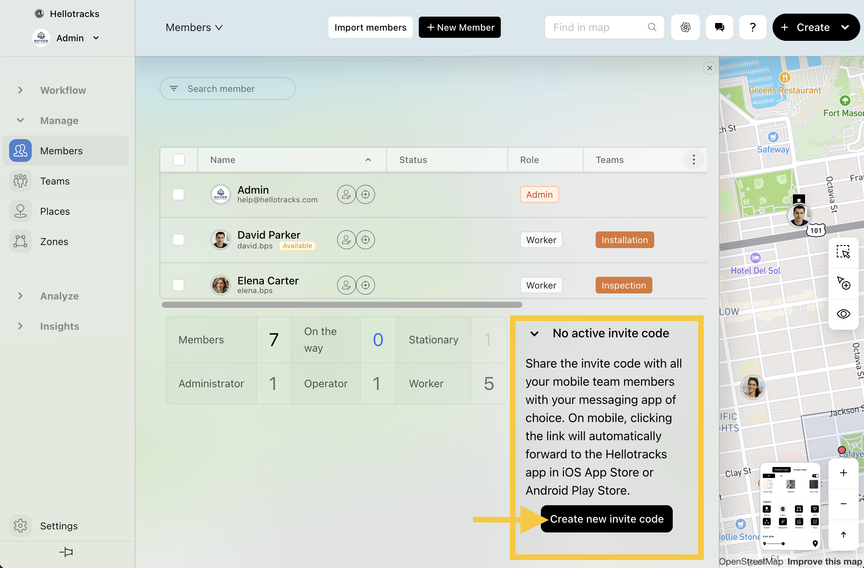Edit David Parker profile icon
Viewport: 864px width, 568px height.
[x=346, y=240]
